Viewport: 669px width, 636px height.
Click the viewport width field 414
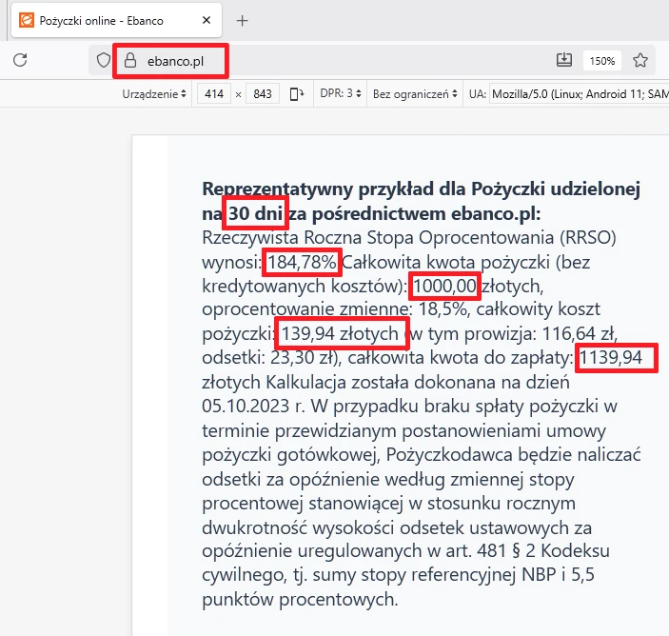coord(214,94)
